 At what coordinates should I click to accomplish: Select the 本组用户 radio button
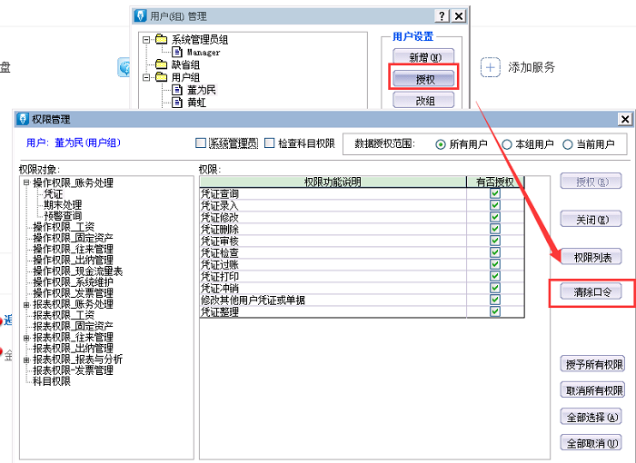(508, 144)
